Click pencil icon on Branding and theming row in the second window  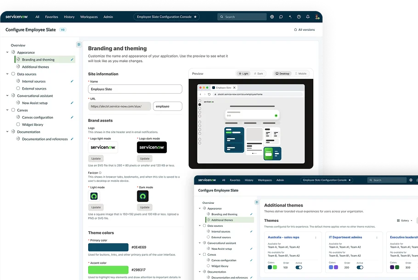coord(251,214)
